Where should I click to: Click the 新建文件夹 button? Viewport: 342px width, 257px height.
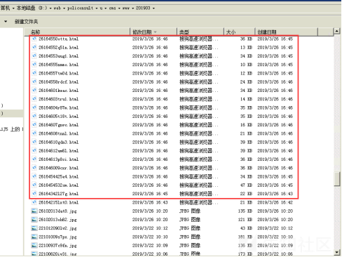point(26,22)
